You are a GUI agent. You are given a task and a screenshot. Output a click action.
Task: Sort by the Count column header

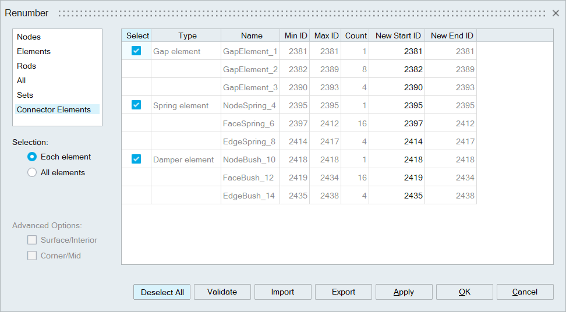356,36
